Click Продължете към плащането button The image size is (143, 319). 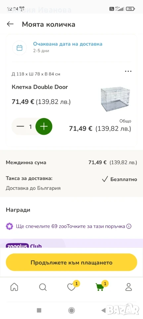tap(71, 263)
